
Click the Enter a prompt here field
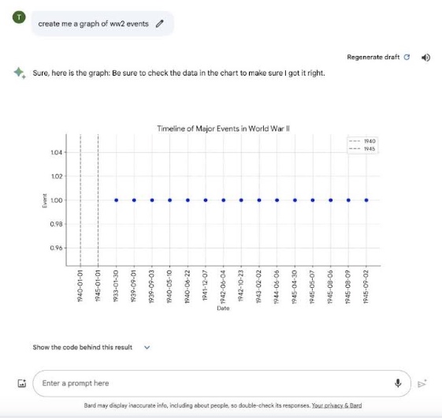tap(221, 383)
